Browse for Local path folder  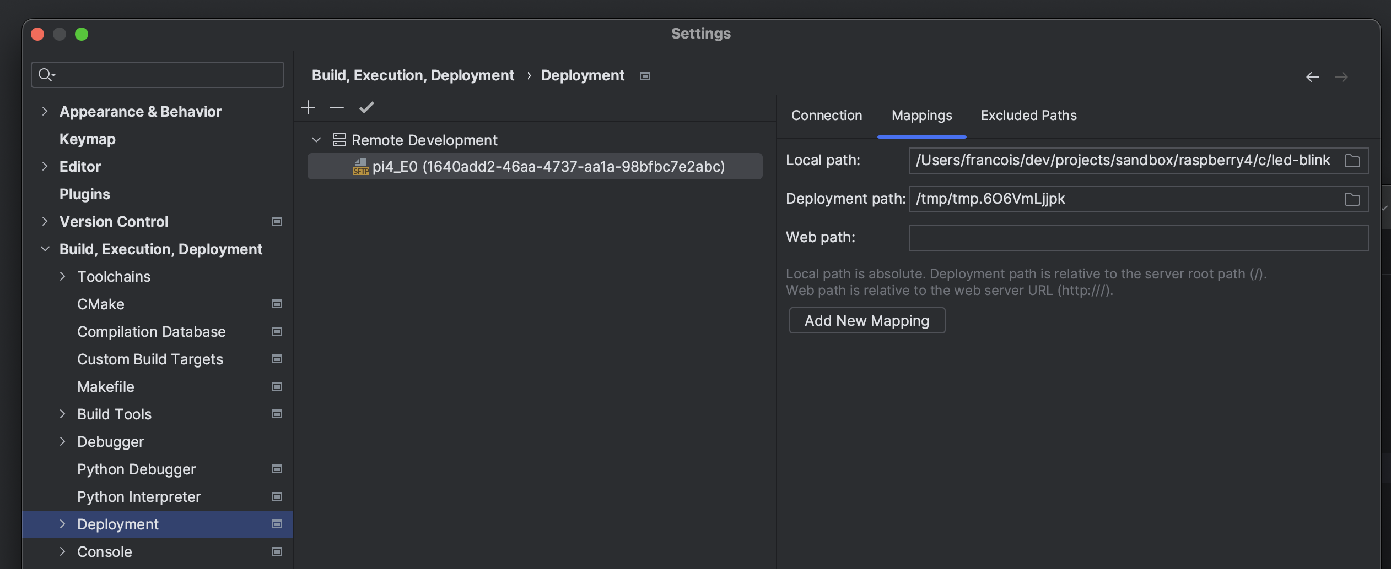click(x=1352, y=161)
